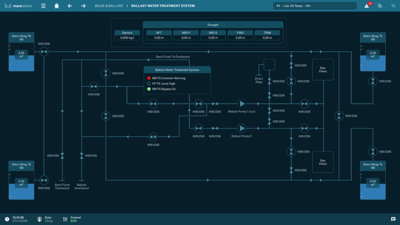Click the Duty shield icon
Screen dimensions: 400x225
(39, 219)
